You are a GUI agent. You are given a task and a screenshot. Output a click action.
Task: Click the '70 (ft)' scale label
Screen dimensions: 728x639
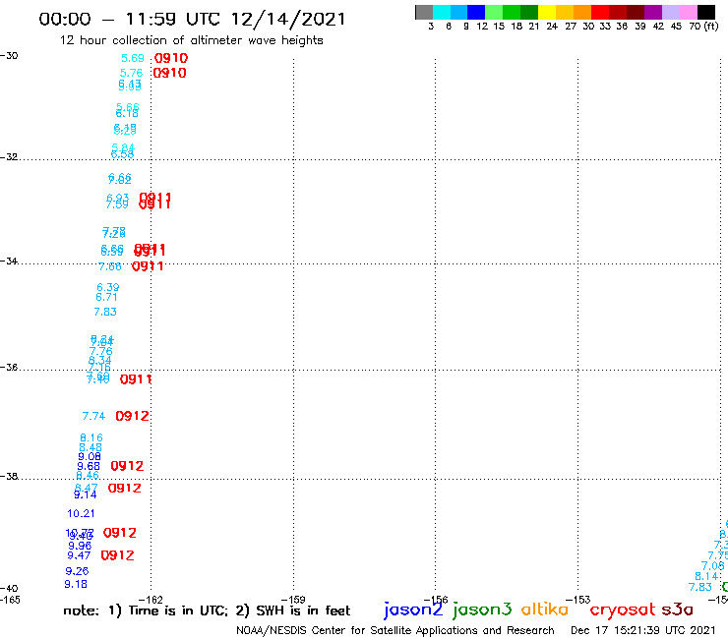click(703, 26)
